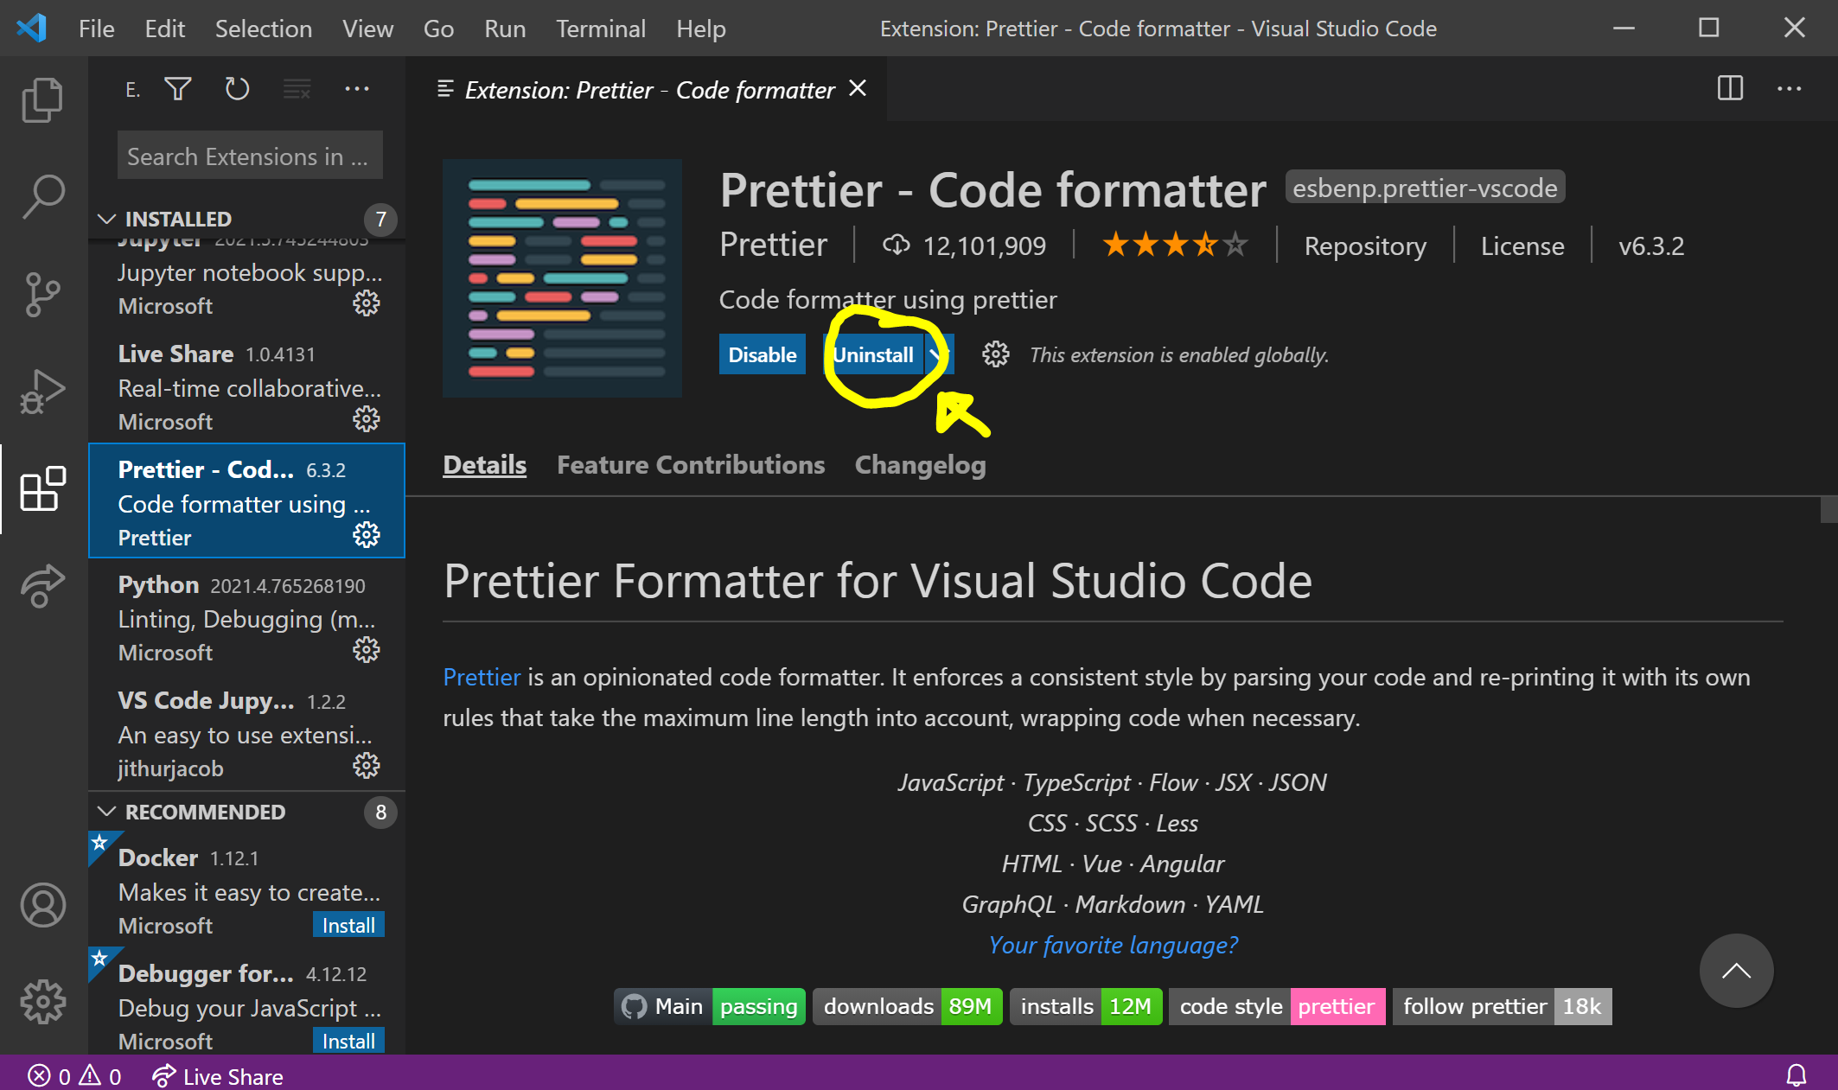Open the manage gear for the Python extension
Viewport: 1838px width, 1090px height.
367,650
